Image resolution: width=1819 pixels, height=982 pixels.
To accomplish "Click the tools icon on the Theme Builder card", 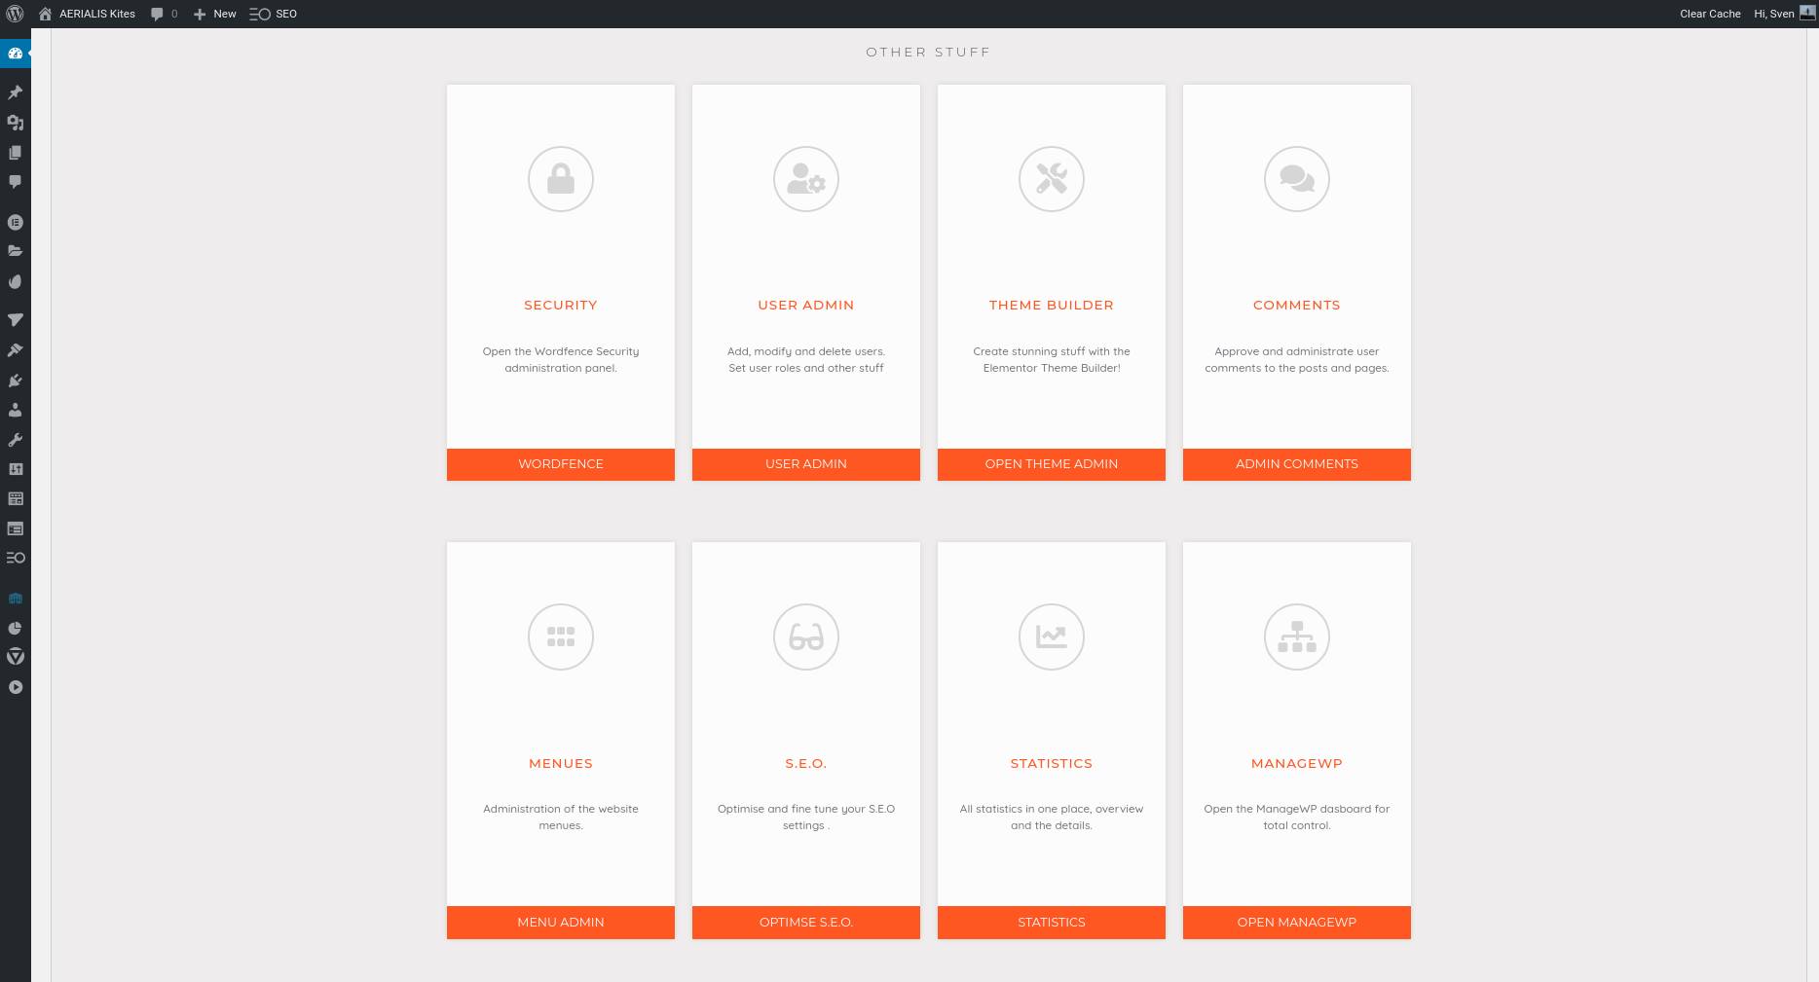I will click(1052, 179).
